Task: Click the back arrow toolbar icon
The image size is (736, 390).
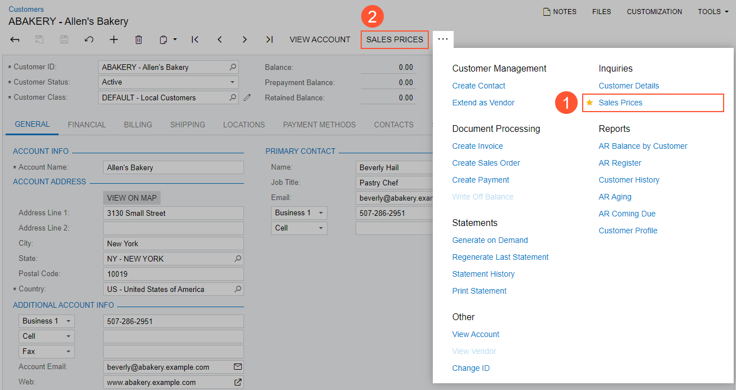Action: point(15,39)
